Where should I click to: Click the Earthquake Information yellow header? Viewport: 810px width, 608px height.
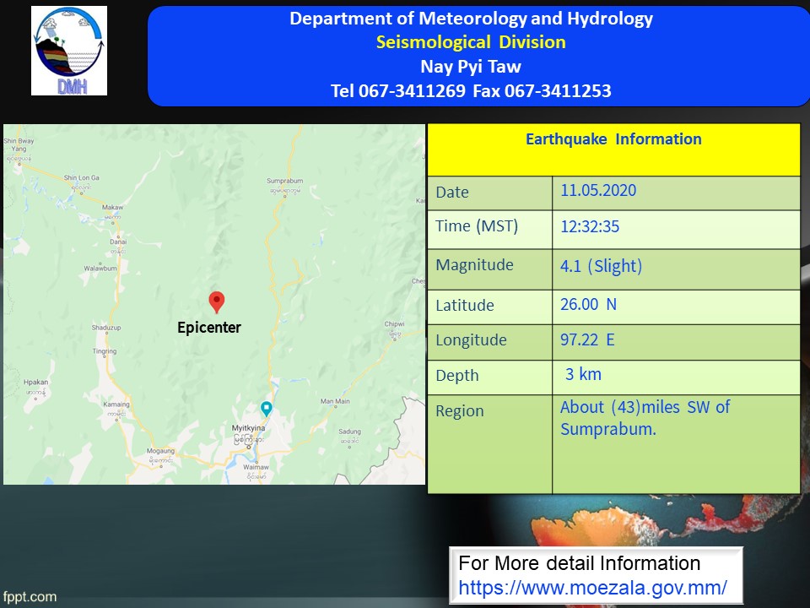click(613, 140)
